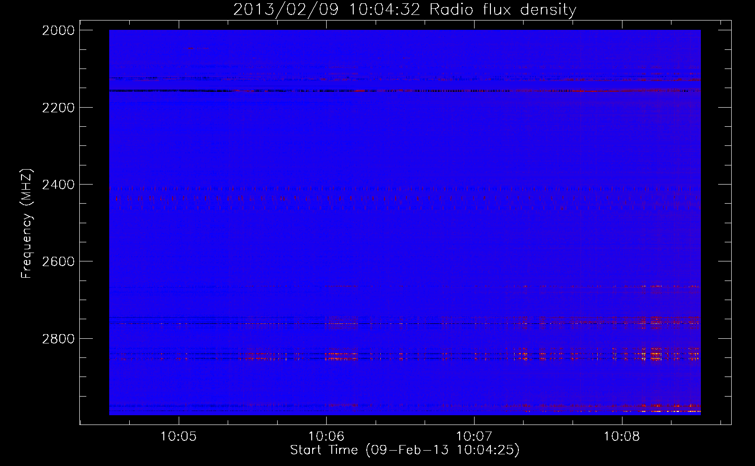The image size is (755, 466).
Task: Click the time '10:04:32' in title
Action: click(x=384, y=10)
